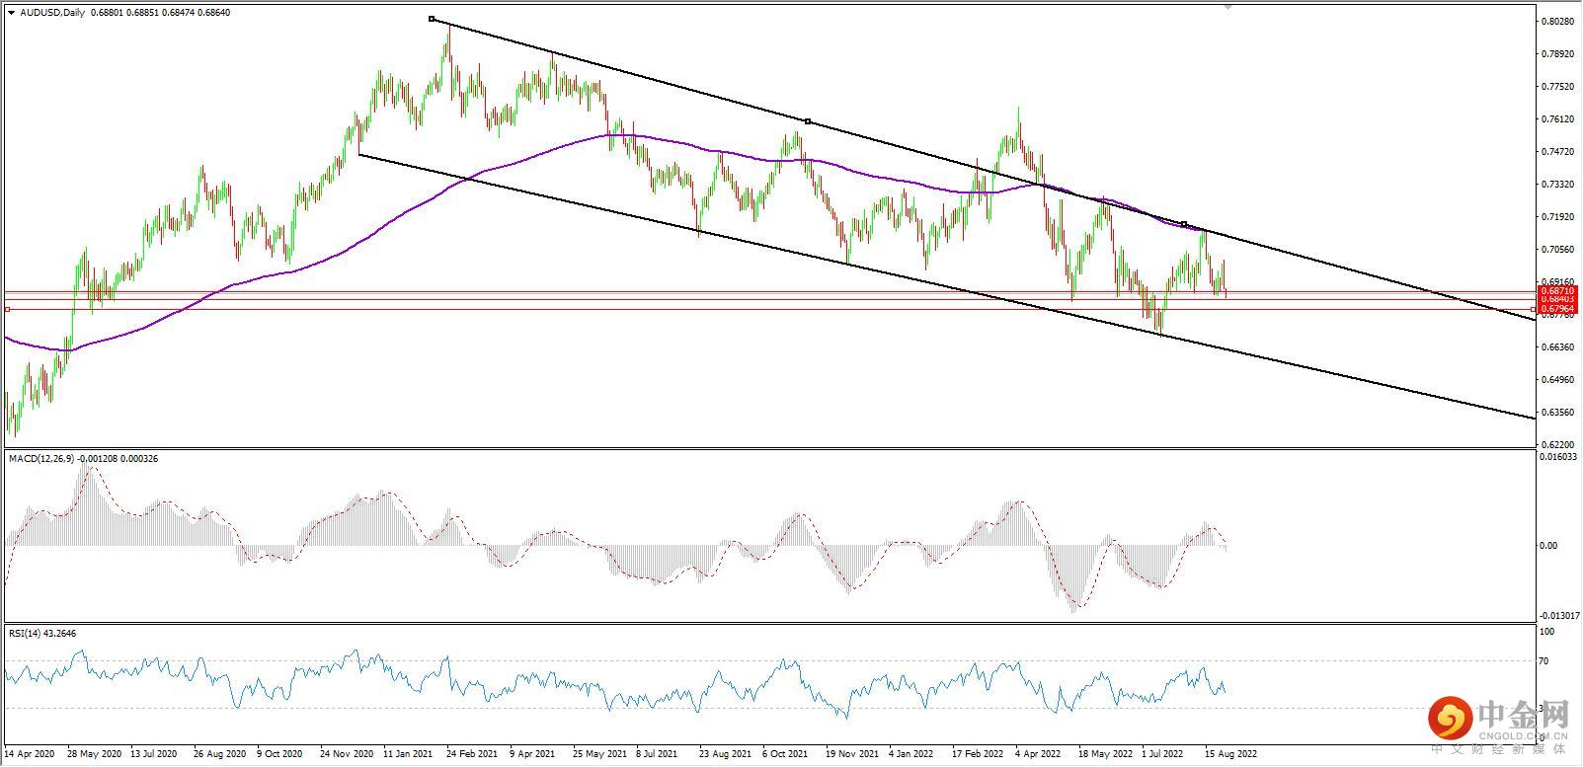
Task: Click the 0.70560 price axis label
Action: [1557, 249]
